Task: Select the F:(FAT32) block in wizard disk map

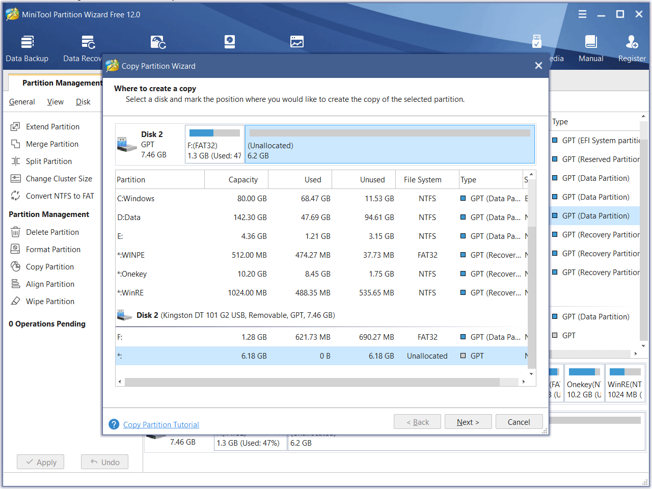Action: pyautogui.click(x=214, y=144)
